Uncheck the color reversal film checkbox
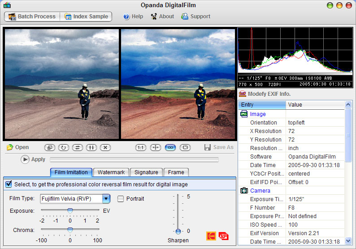Viewport: 356px width, 249px height. 9,184
